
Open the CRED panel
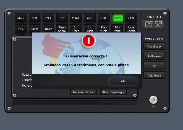click(34, 29)
